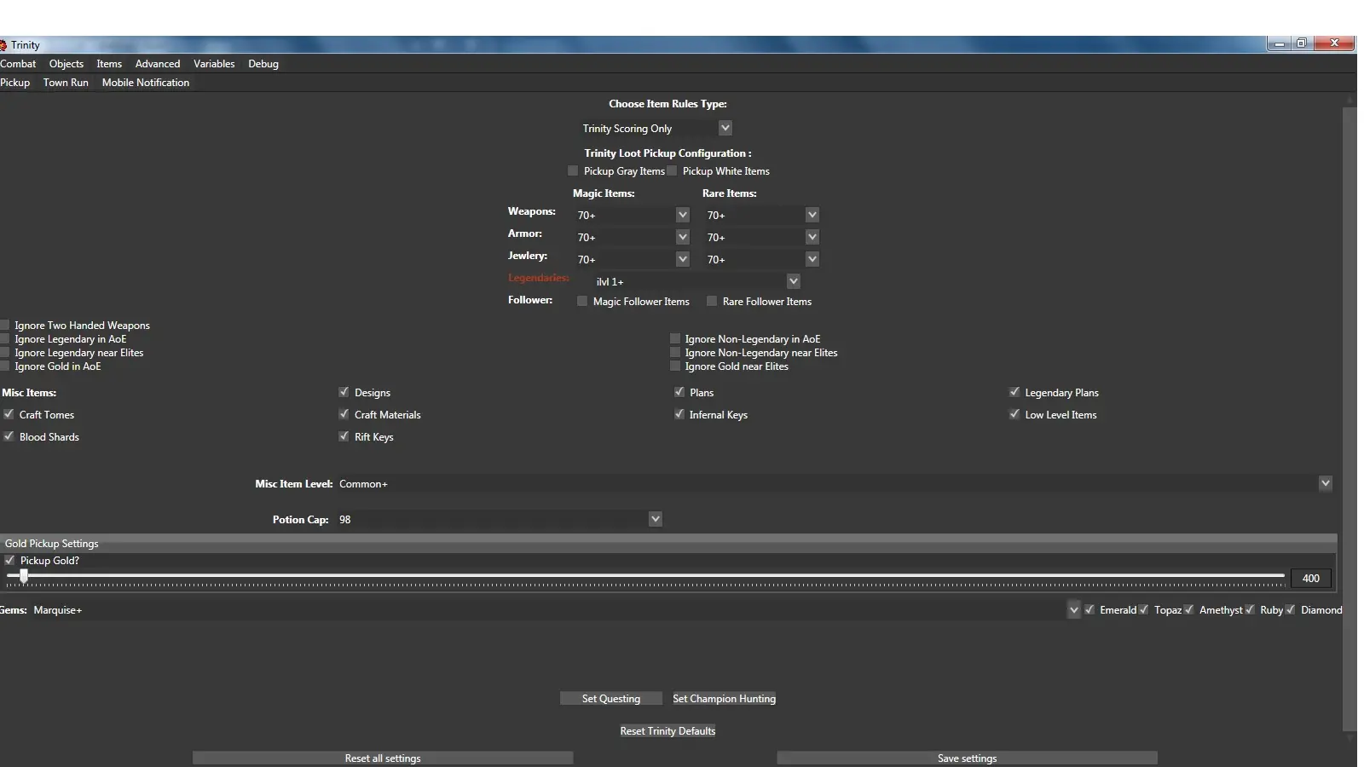Toggle Ignore Non-Legendary in AoE
Image resolution: width=1364 pixels, height=767 pixels.
(675, 339)
